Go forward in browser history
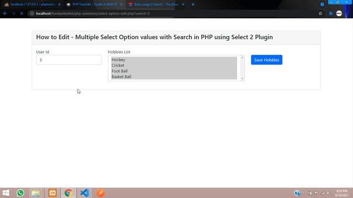Viewport: 353px width, 198px height. (13, 13)
